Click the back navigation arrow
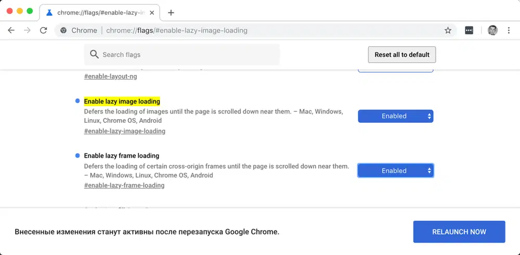Screen dimensions: 520x255 pos(11,30)
